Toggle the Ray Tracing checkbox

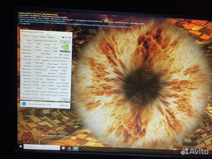click(41, 95)
